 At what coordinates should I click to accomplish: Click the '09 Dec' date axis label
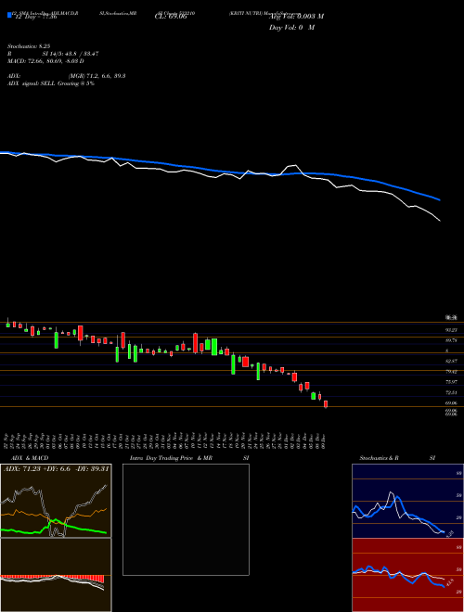325,440
